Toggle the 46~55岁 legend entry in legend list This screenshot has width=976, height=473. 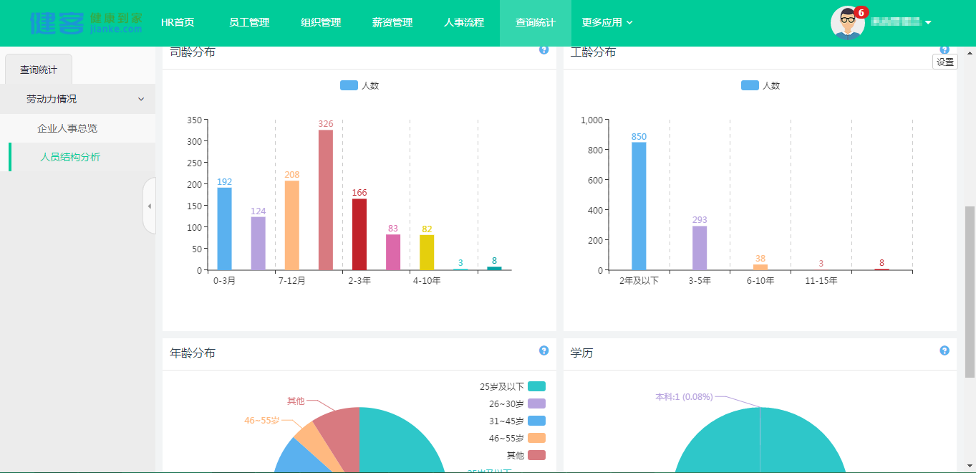[517, 438]
